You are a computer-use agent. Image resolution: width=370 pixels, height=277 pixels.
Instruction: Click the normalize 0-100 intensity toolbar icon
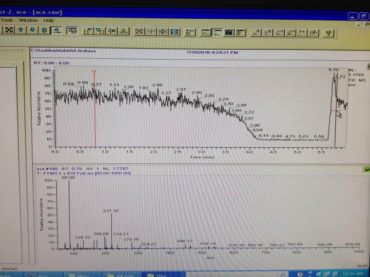coord(57,30)
